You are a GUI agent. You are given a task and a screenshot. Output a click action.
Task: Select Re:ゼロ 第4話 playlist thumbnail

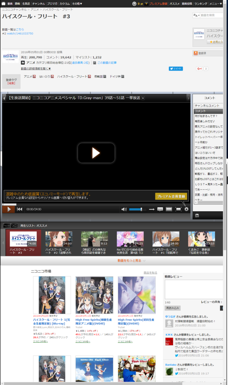[130, 239]
